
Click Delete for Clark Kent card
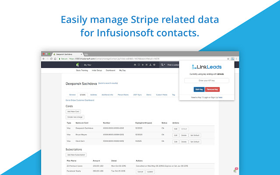click(x=184, y=142)
